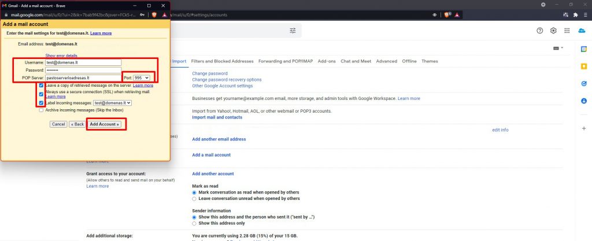Open Google Calendar in side panel
This screenshot has width=592, height=241.
click(584, 49)
